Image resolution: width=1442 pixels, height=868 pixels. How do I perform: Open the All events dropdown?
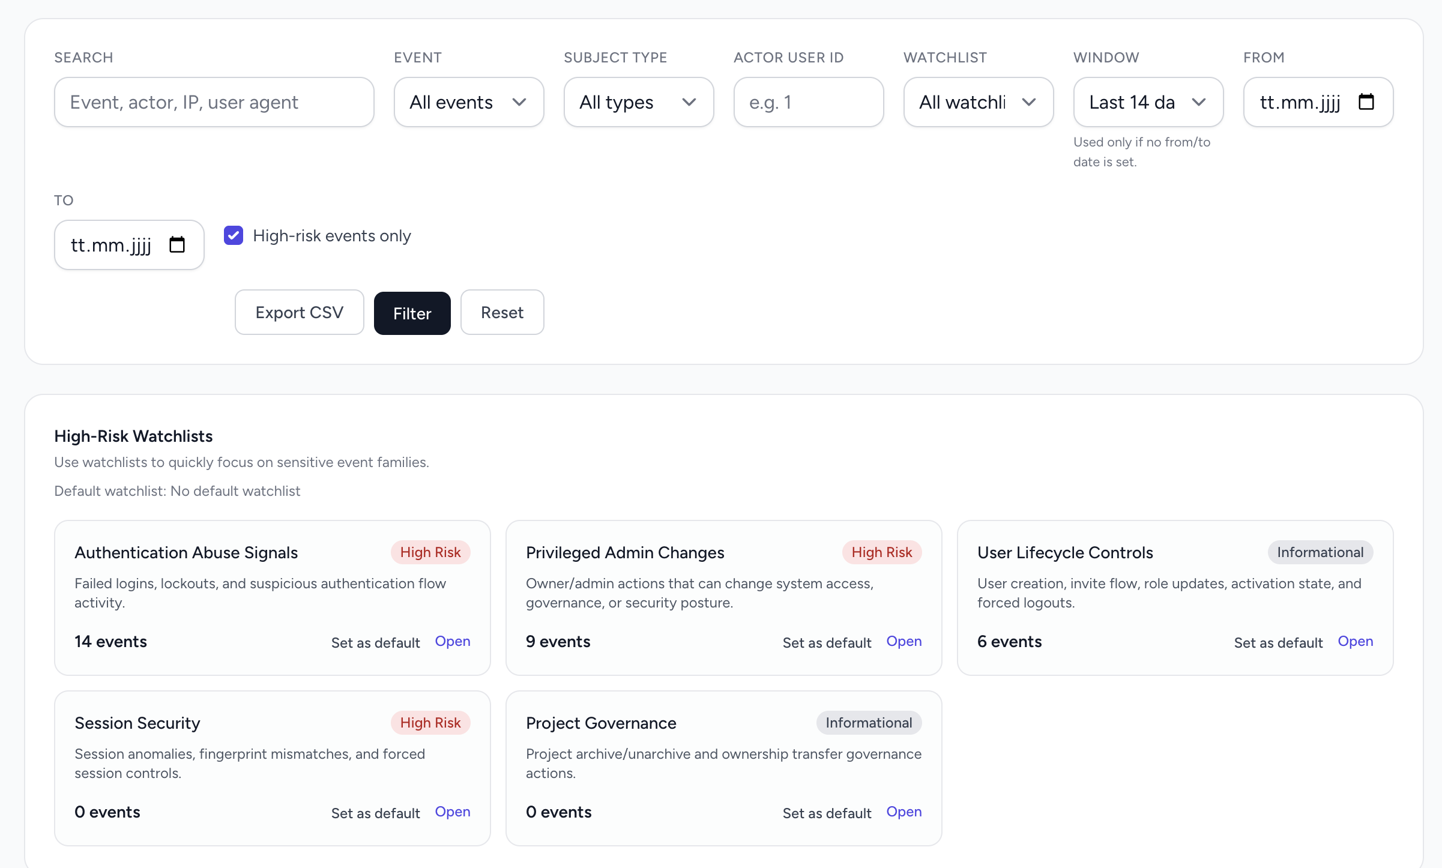tap(469, 102)
